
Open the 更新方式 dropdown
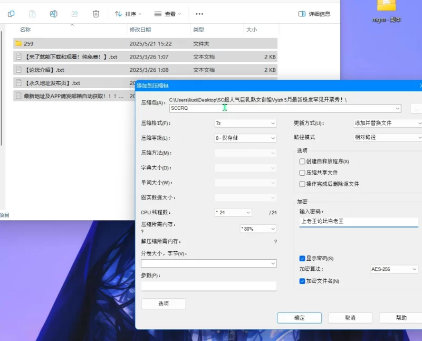click(388, 124)
